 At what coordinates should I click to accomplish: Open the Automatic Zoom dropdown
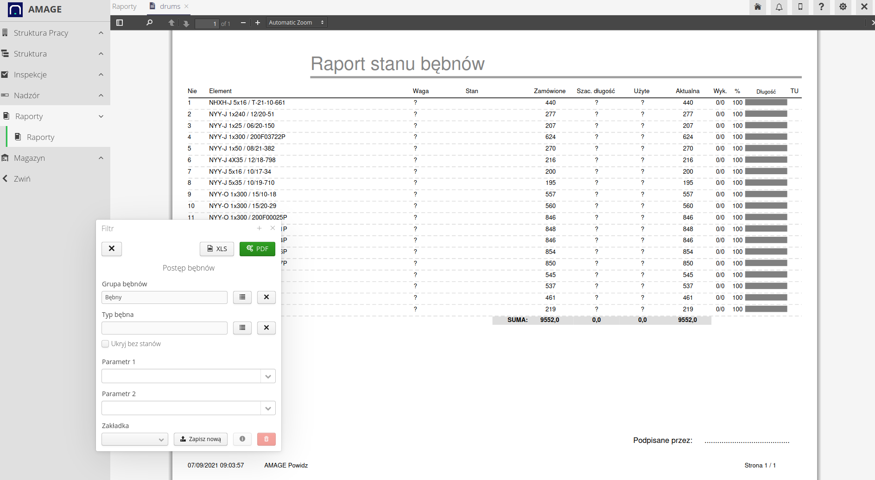coord(297,23)
